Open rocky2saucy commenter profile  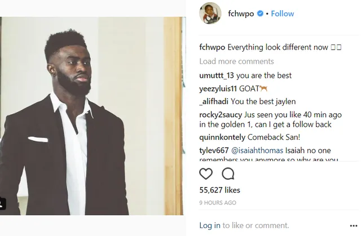tap(221, 114)
